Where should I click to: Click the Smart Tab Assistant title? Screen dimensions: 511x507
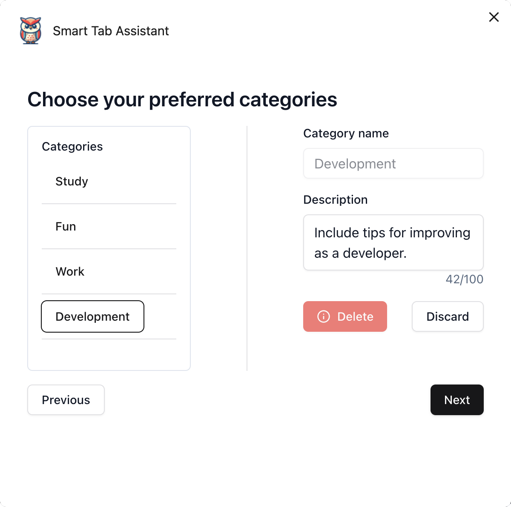(111, 31)
